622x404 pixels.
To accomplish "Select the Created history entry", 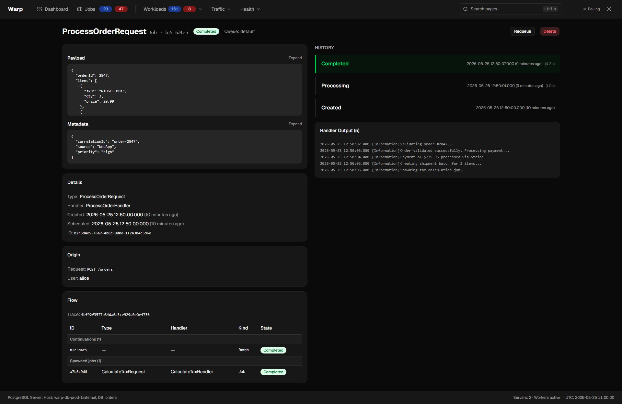I will [x=437, y=108].
